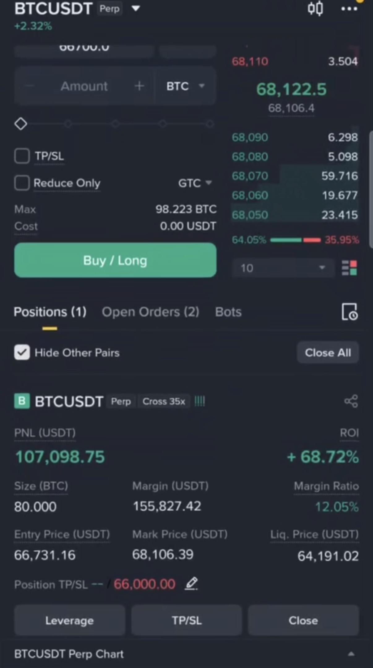
Task: Open the GTC time-in-force dropdown
Action: pyautogui.click(x=195, y=183)
